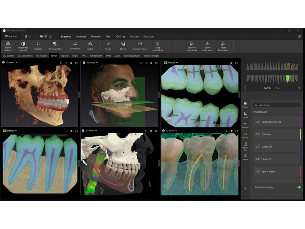
Task: Activate the Spotlight tool
Action: [38, 46]
